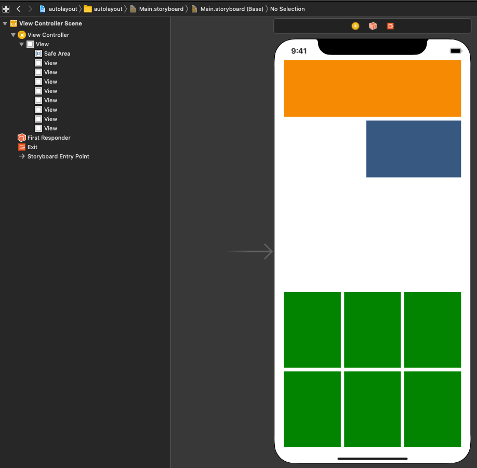Image resolution: width=477 pixels, height=468 pixels.
Task: Select top-middle green view on canvas
Action: 373,330
